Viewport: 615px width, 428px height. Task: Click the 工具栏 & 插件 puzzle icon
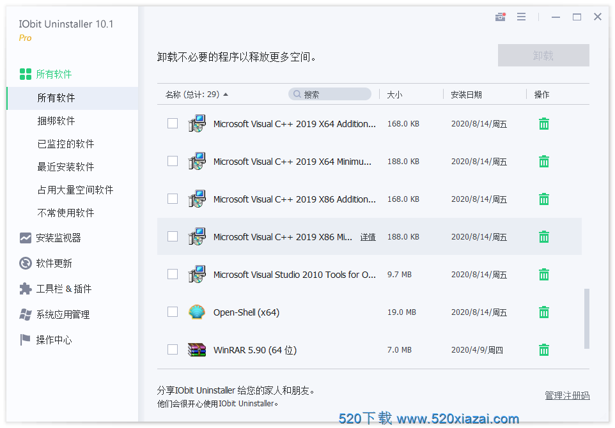point(26,289)
